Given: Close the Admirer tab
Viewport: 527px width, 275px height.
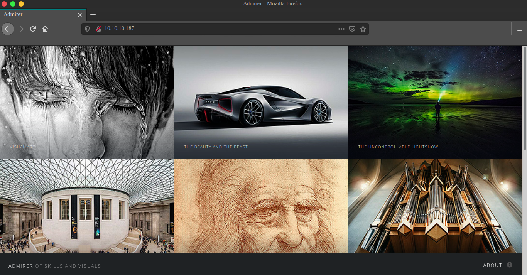Looking at the screenshot, I should coord(80,15).
